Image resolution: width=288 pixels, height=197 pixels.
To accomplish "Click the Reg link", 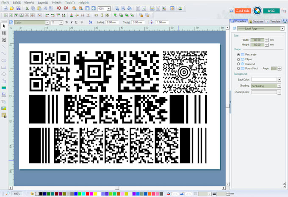I will click(284, 11).
